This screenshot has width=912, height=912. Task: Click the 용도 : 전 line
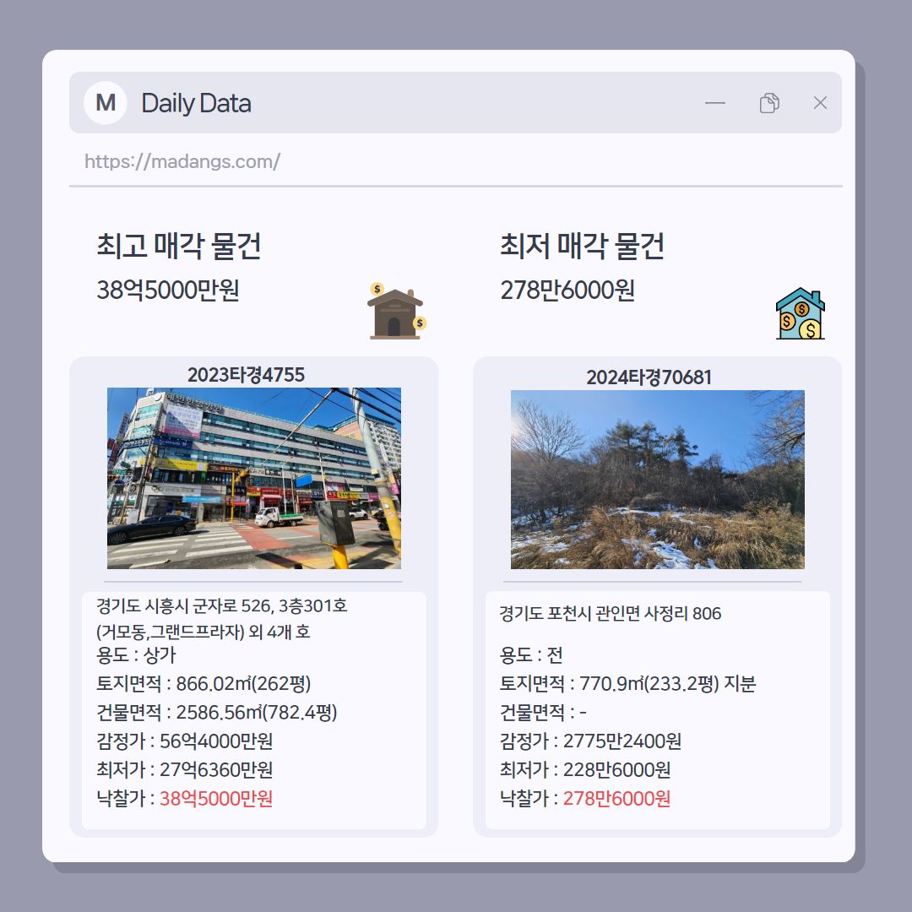531,655
